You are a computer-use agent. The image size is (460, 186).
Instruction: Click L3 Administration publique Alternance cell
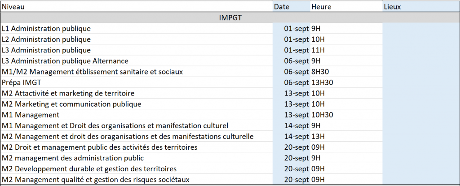137,61
